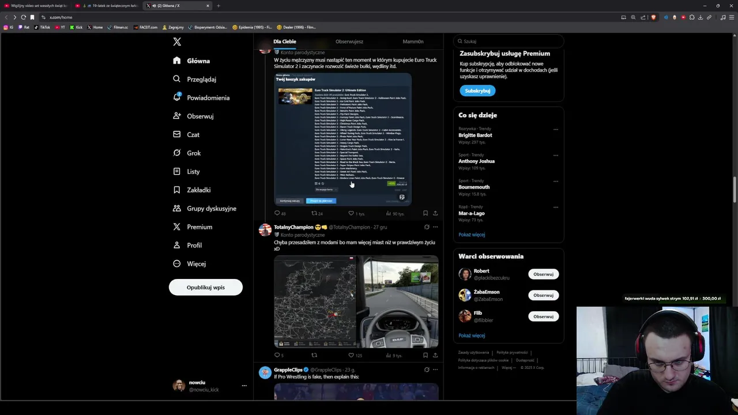Image resolution: width=738 pixels, height=415 pixels.
Task: Click the X logo in the sidebar
Action: click(177, 41)
